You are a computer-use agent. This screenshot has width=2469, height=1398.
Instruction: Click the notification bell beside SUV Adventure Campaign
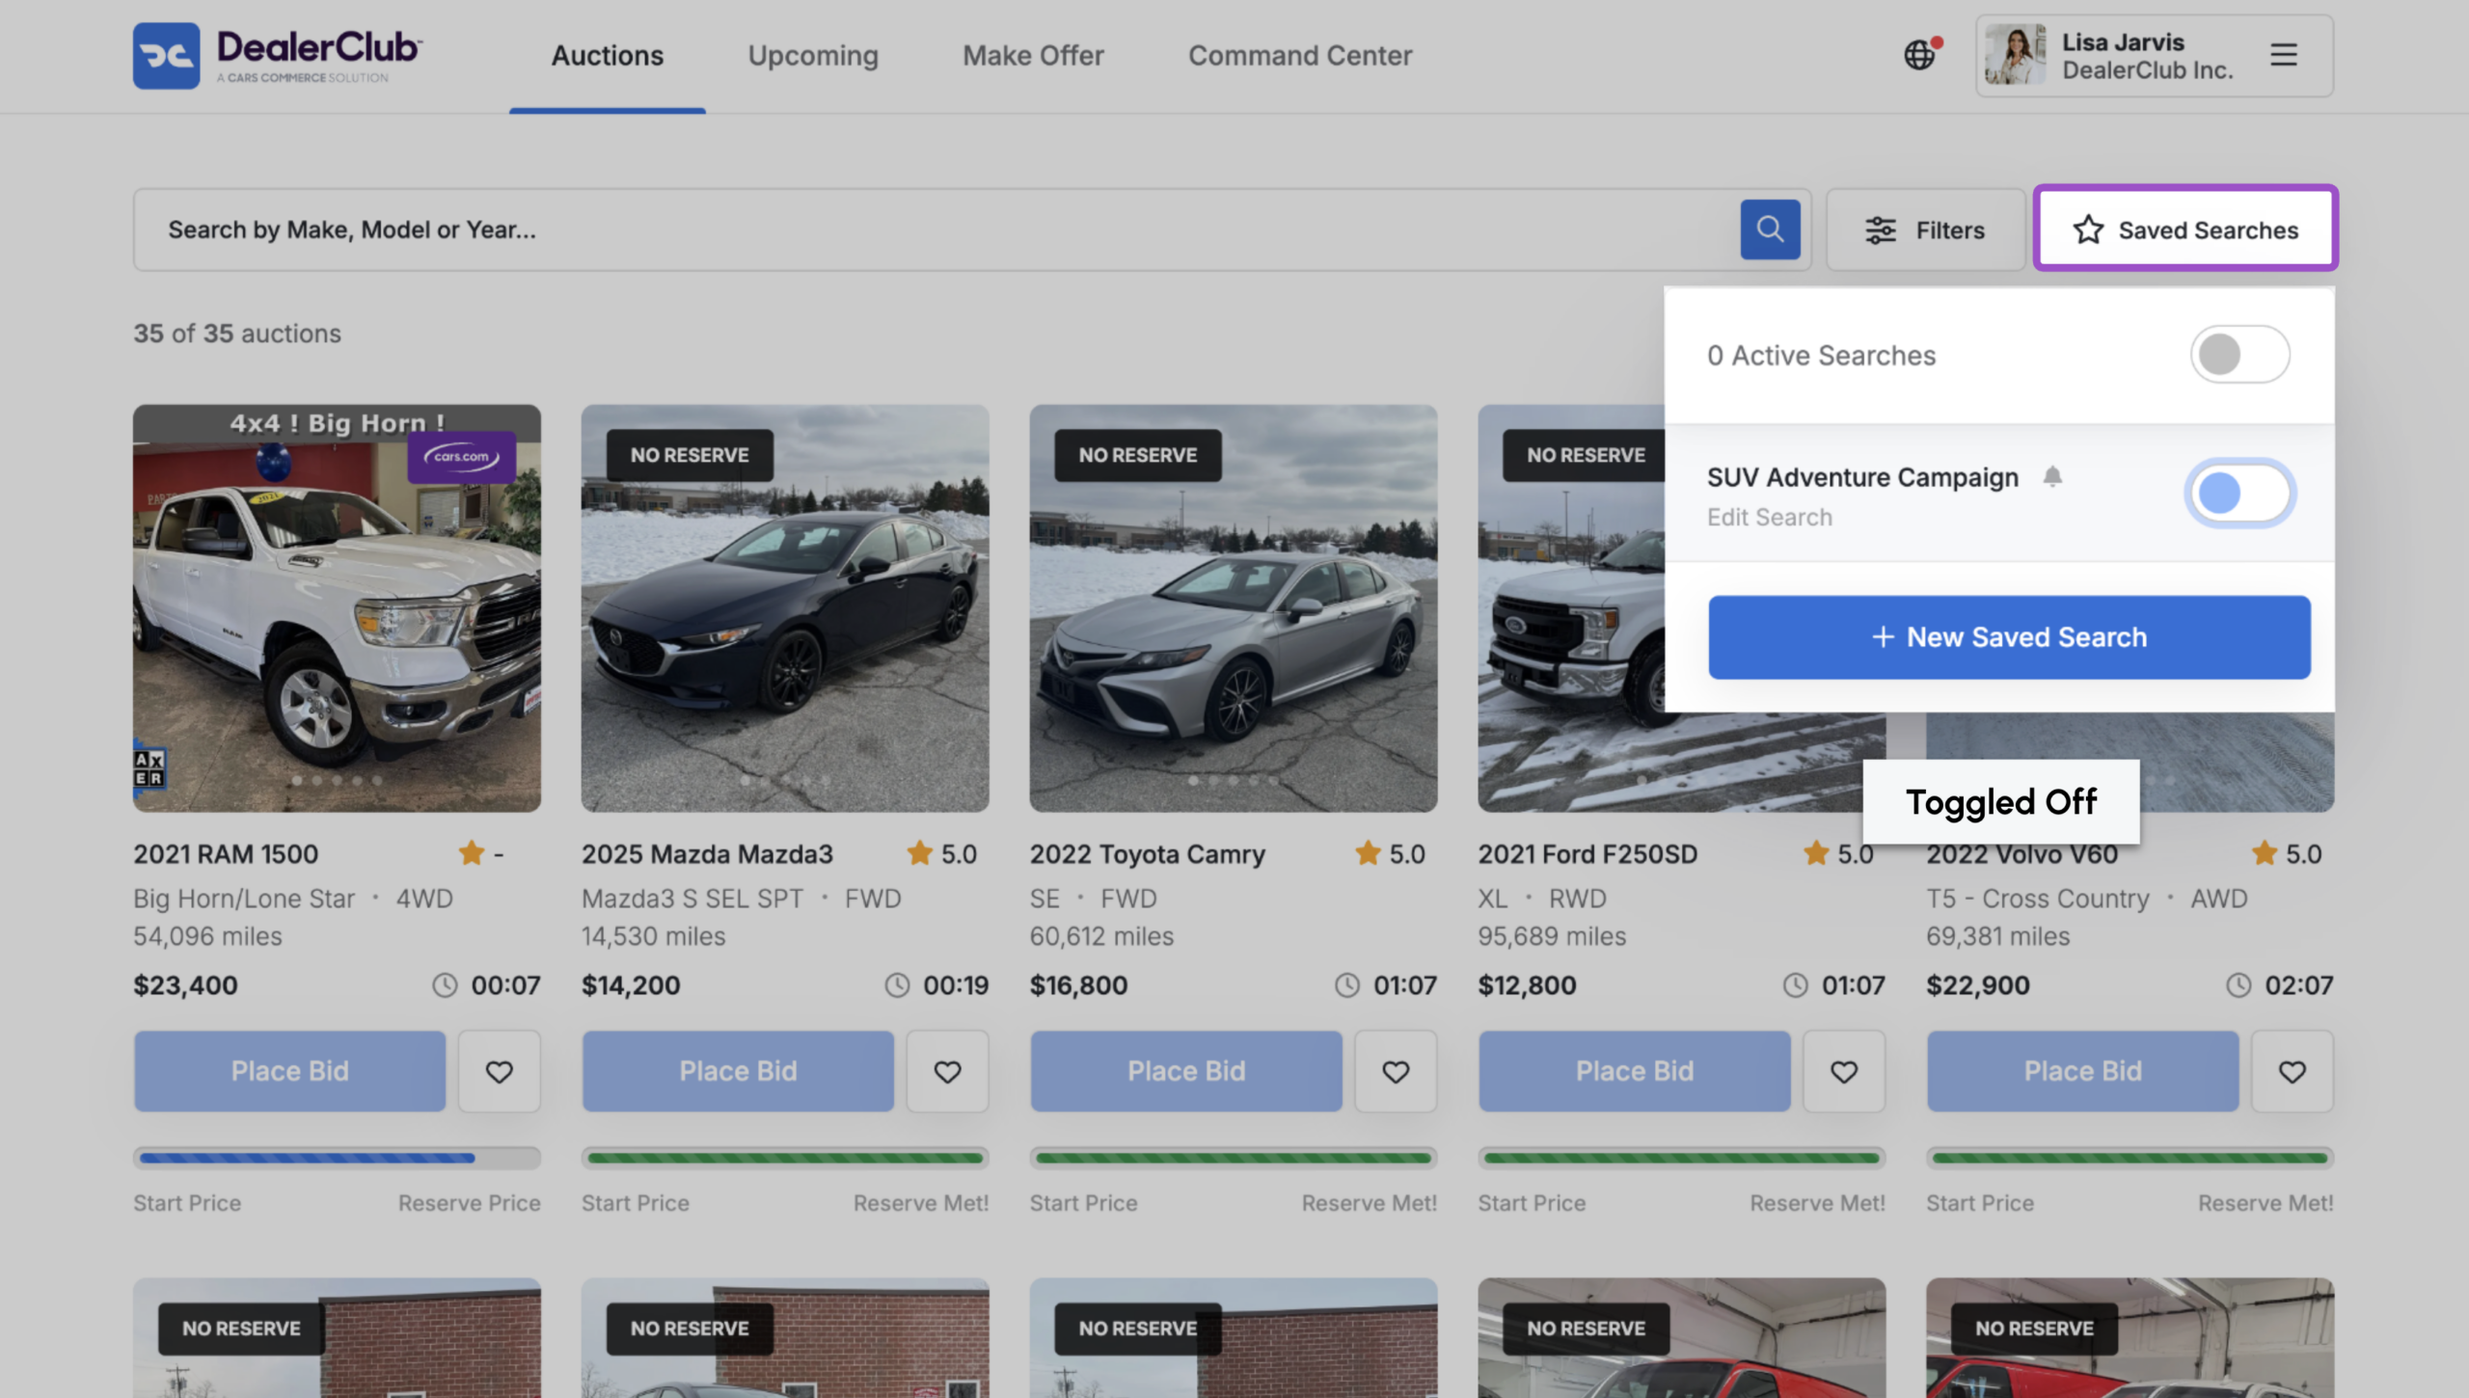coord(2052,476)
